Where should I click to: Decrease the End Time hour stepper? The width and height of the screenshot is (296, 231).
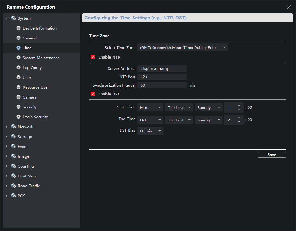point(239,122)
